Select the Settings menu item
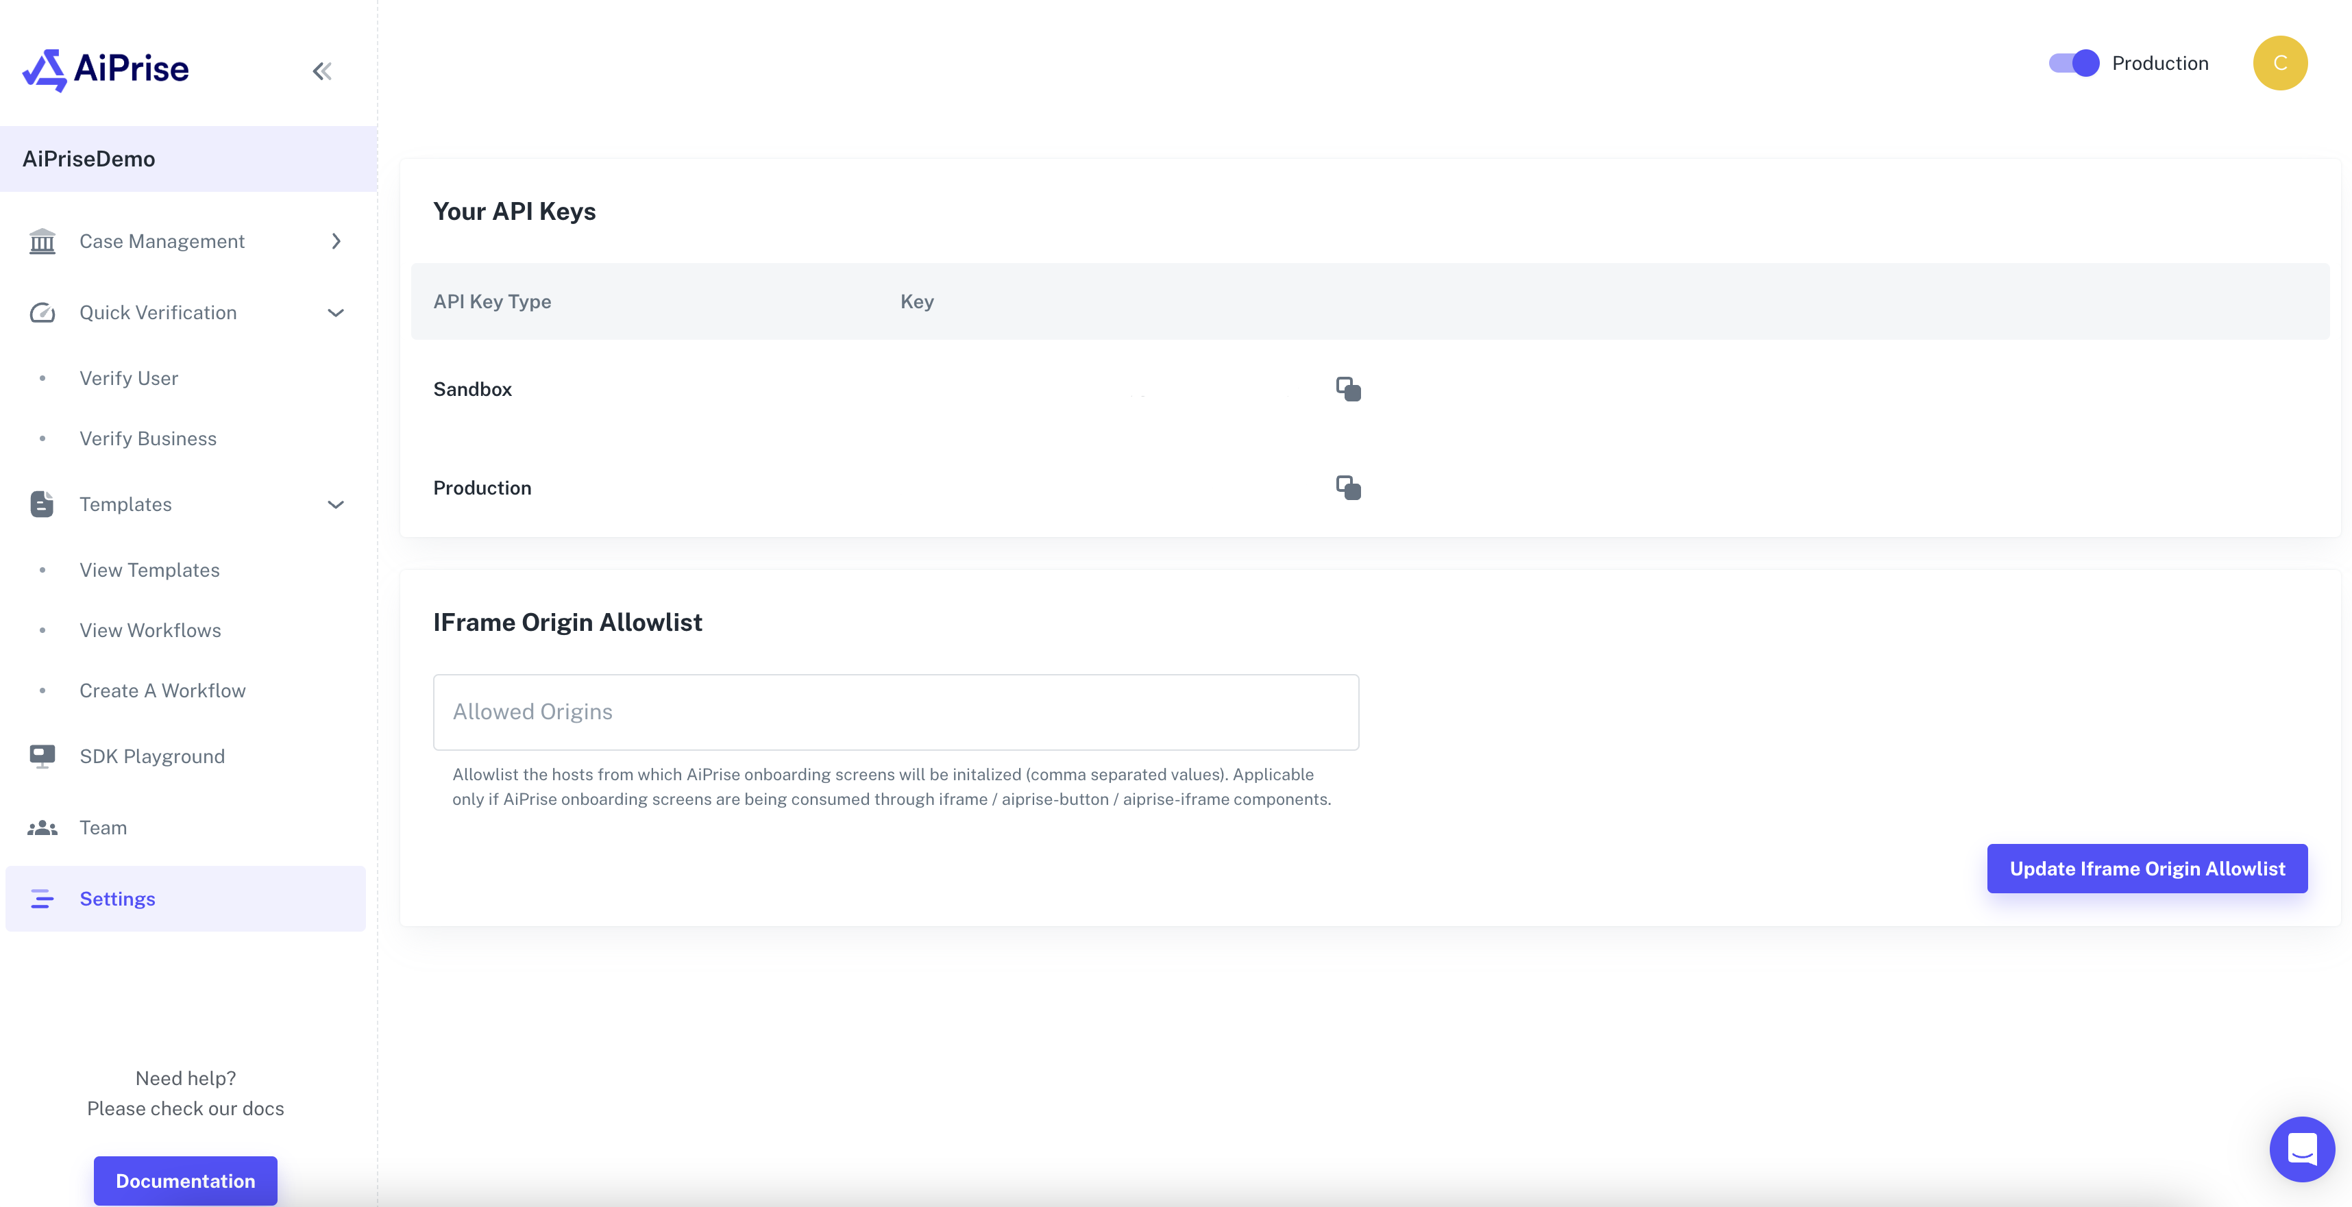 point(117,897)
